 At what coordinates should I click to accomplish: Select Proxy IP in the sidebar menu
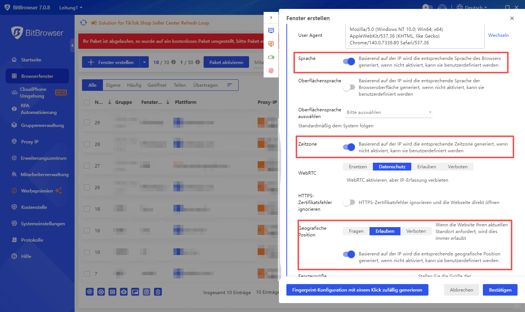[29, 142]
